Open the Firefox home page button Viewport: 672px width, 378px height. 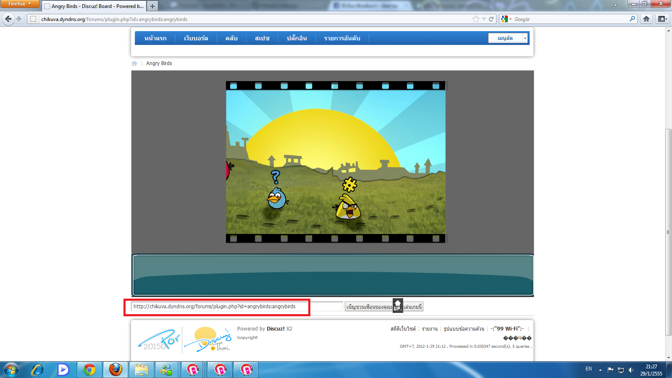pyautogui.click(x=646, y=19)
